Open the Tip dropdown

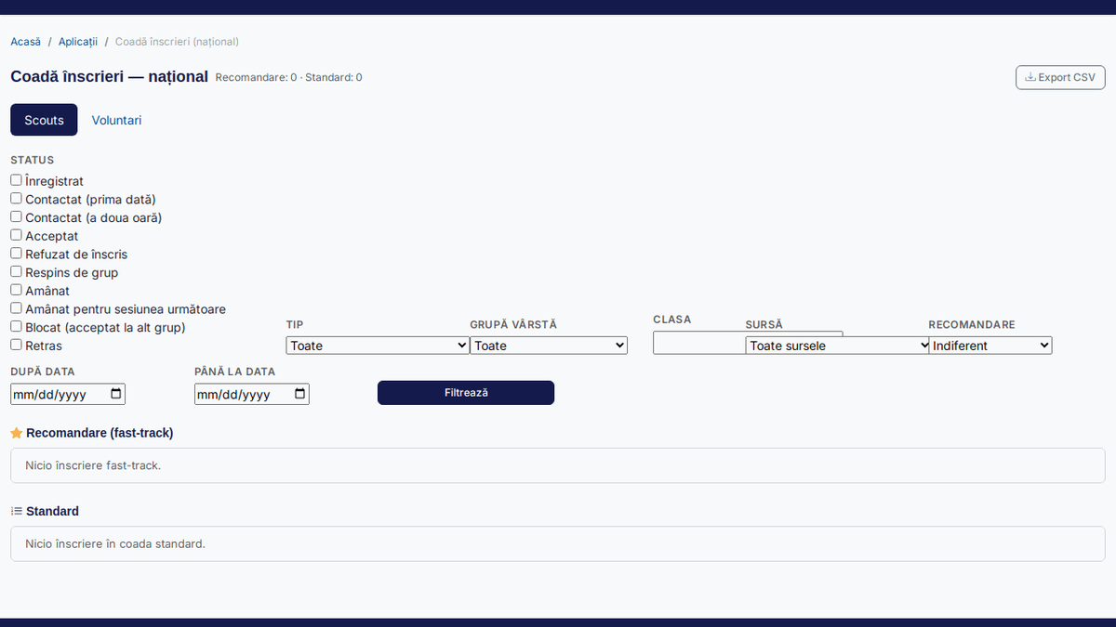click(x=378, y=346)
